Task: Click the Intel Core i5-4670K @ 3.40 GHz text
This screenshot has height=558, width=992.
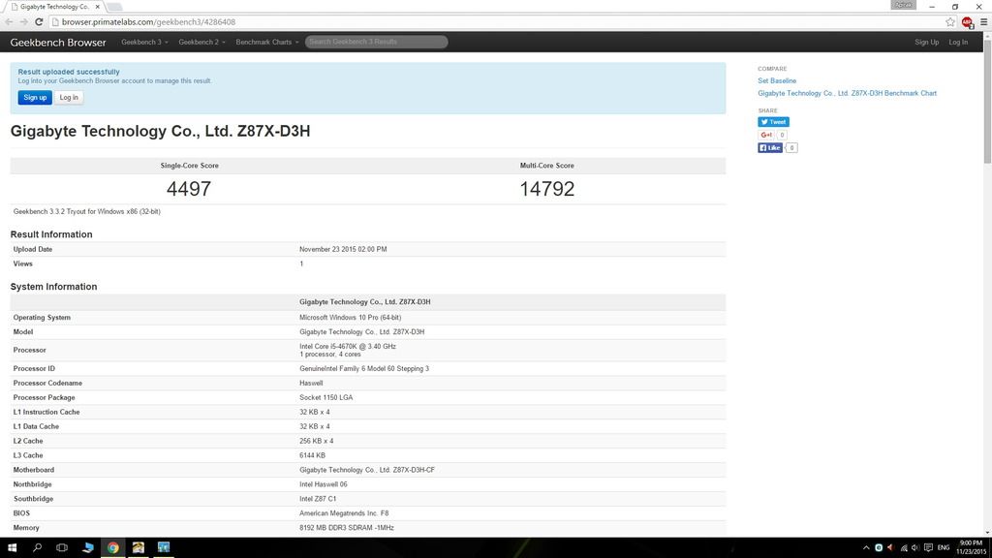Action: click(348, 347)
